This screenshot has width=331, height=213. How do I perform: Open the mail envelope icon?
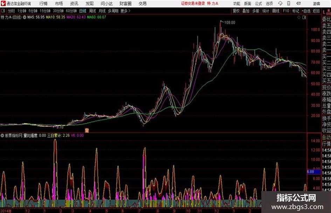point(298,3)
